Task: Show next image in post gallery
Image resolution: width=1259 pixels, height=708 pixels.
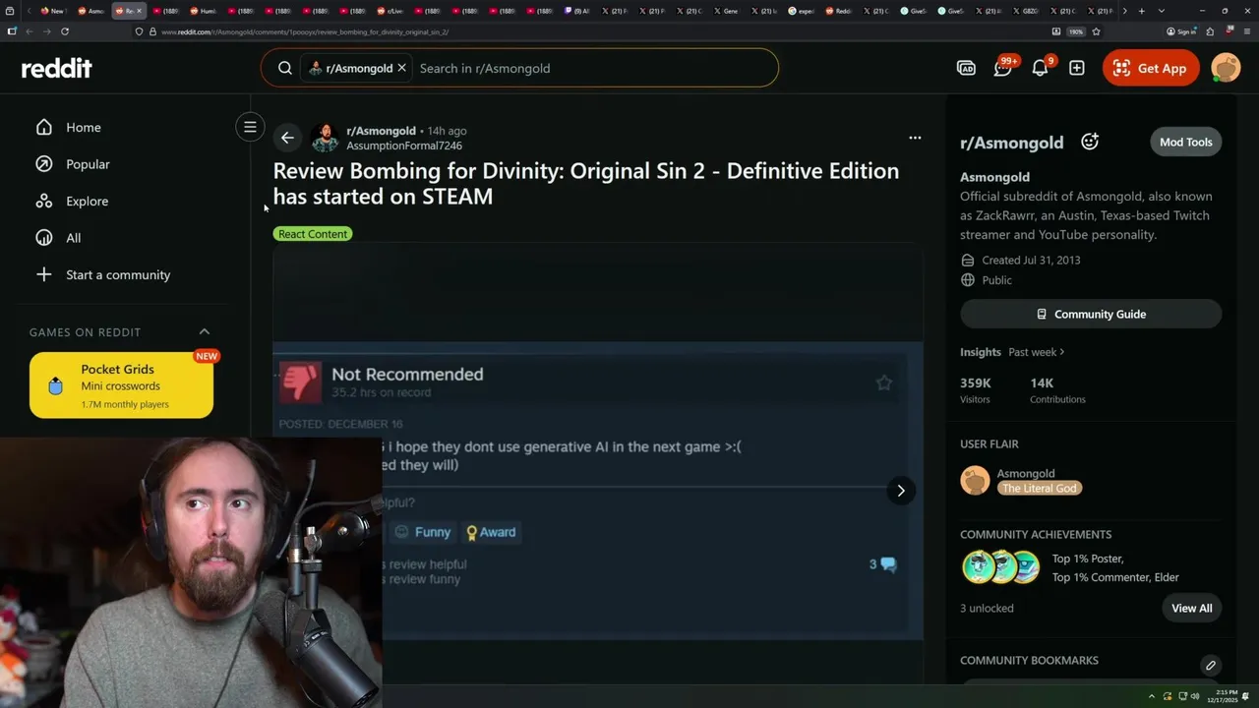Action: pos(900,491)
